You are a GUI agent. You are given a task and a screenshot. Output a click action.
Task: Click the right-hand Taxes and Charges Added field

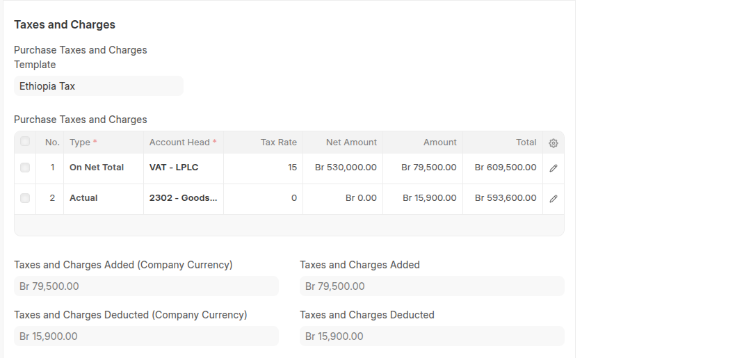pyautogui.click(x=432, y=286)
